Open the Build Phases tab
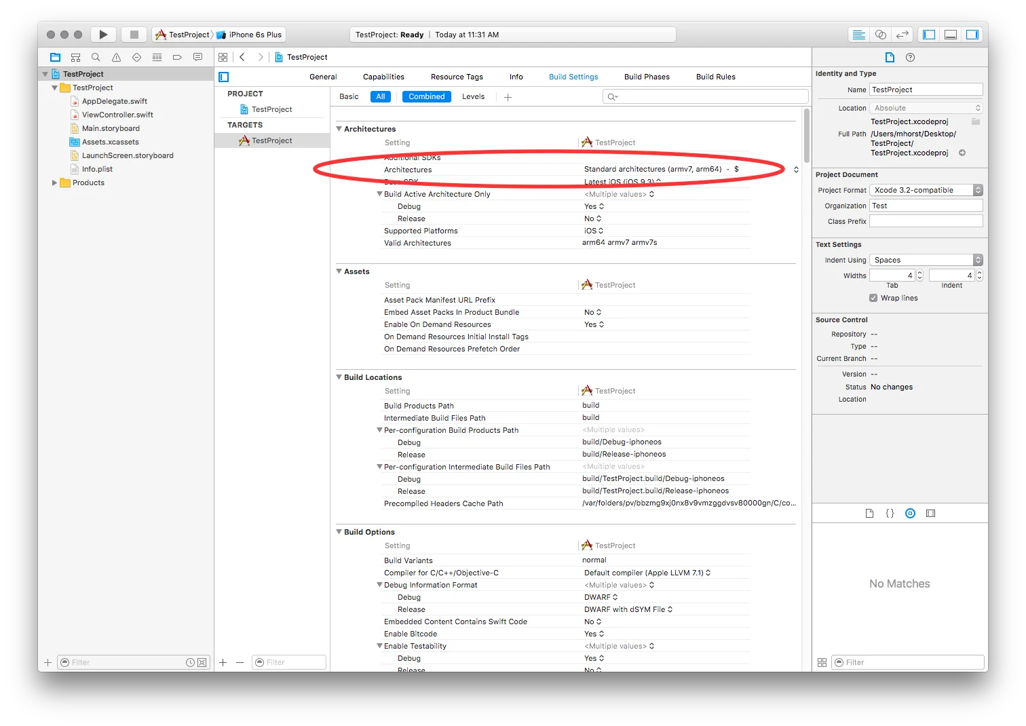 pyautogui.click(x=647, y=77)
